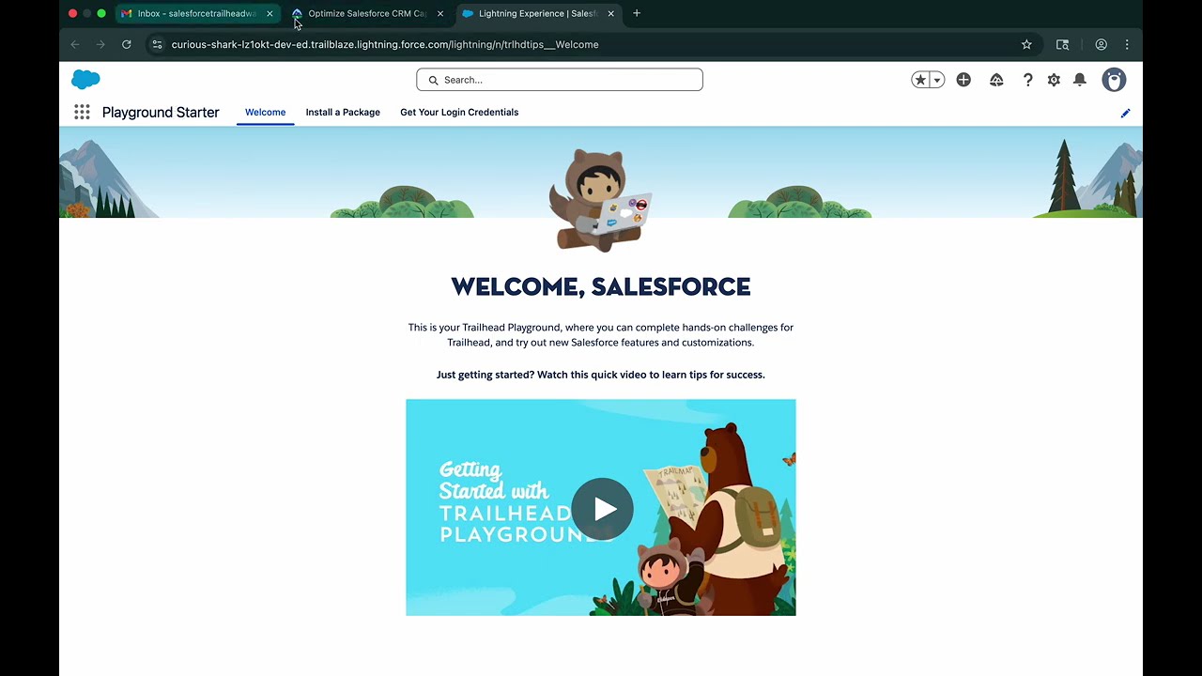Image resolution: width=1202 pixels, height=676 pixels.
Task: Close the Optimize Salesforce CRM browser tab
Action: click(x=440, y=13)
